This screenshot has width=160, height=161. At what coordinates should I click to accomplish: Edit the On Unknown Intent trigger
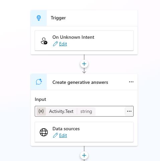click(63, 44)
